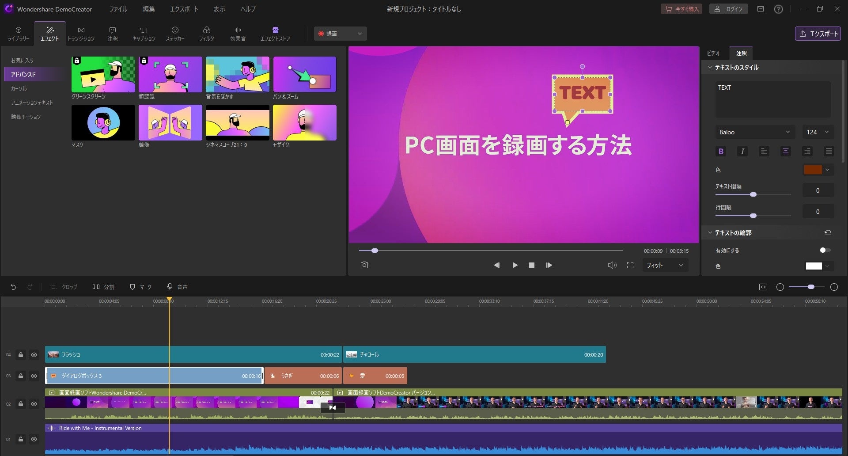This screenshot has height=456, width=848.
Task: Hide track 04 using its eye icon
Action: click(34, 355)
